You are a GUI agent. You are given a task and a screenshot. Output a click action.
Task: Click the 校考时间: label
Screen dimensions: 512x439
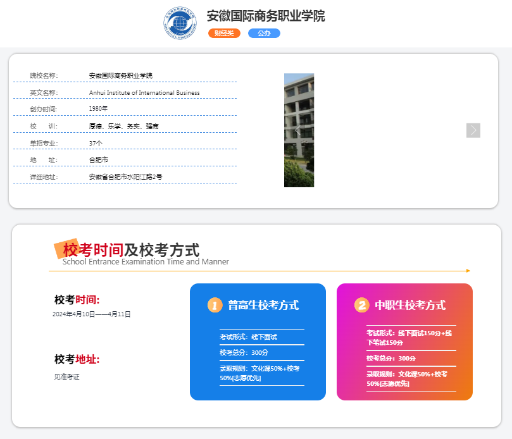tap(77, 300)
